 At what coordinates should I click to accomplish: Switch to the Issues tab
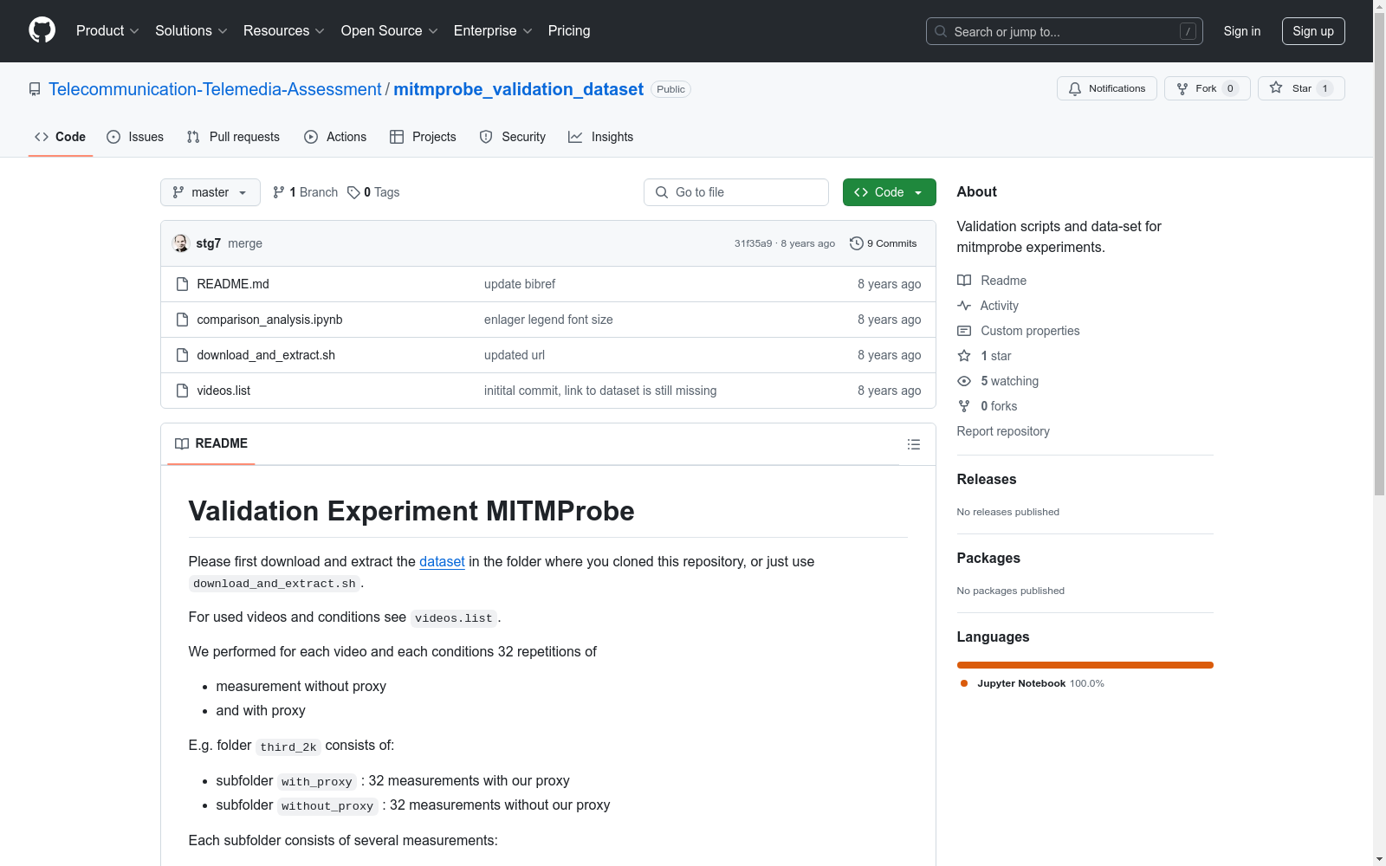point(135,137)
